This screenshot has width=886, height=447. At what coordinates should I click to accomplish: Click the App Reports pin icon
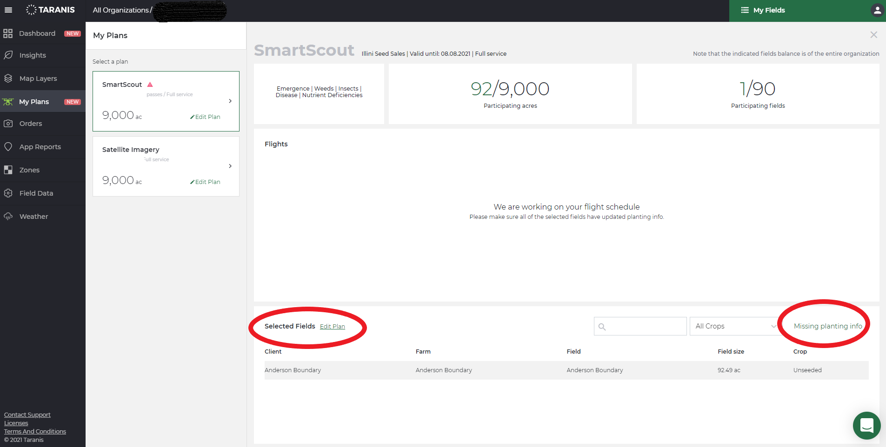coord(8,147)
